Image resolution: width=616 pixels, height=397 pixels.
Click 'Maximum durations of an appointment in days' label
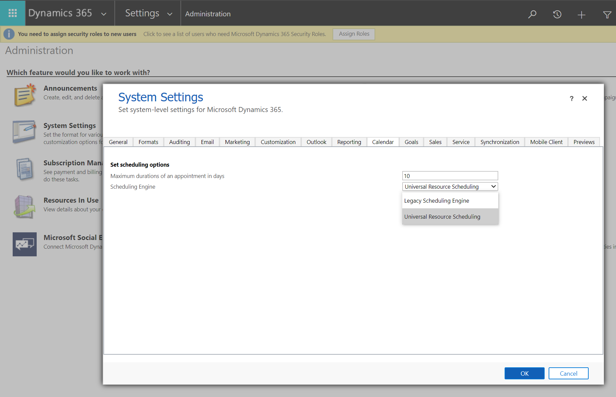167,176
